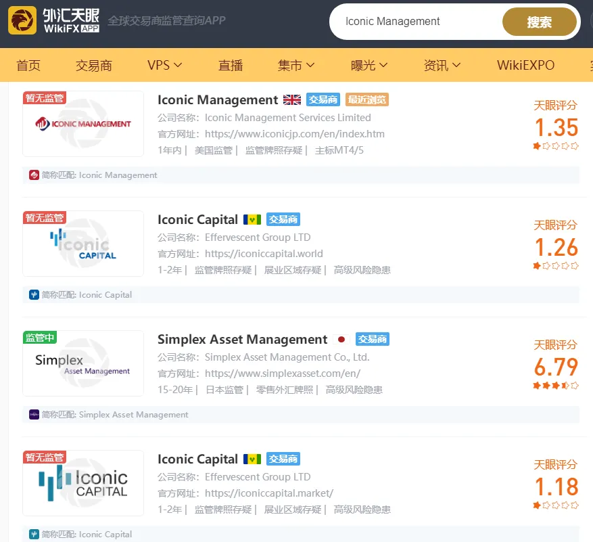The image size is (593, 542).
Task: Click the score 1.35
Action: tap(556, 127)
